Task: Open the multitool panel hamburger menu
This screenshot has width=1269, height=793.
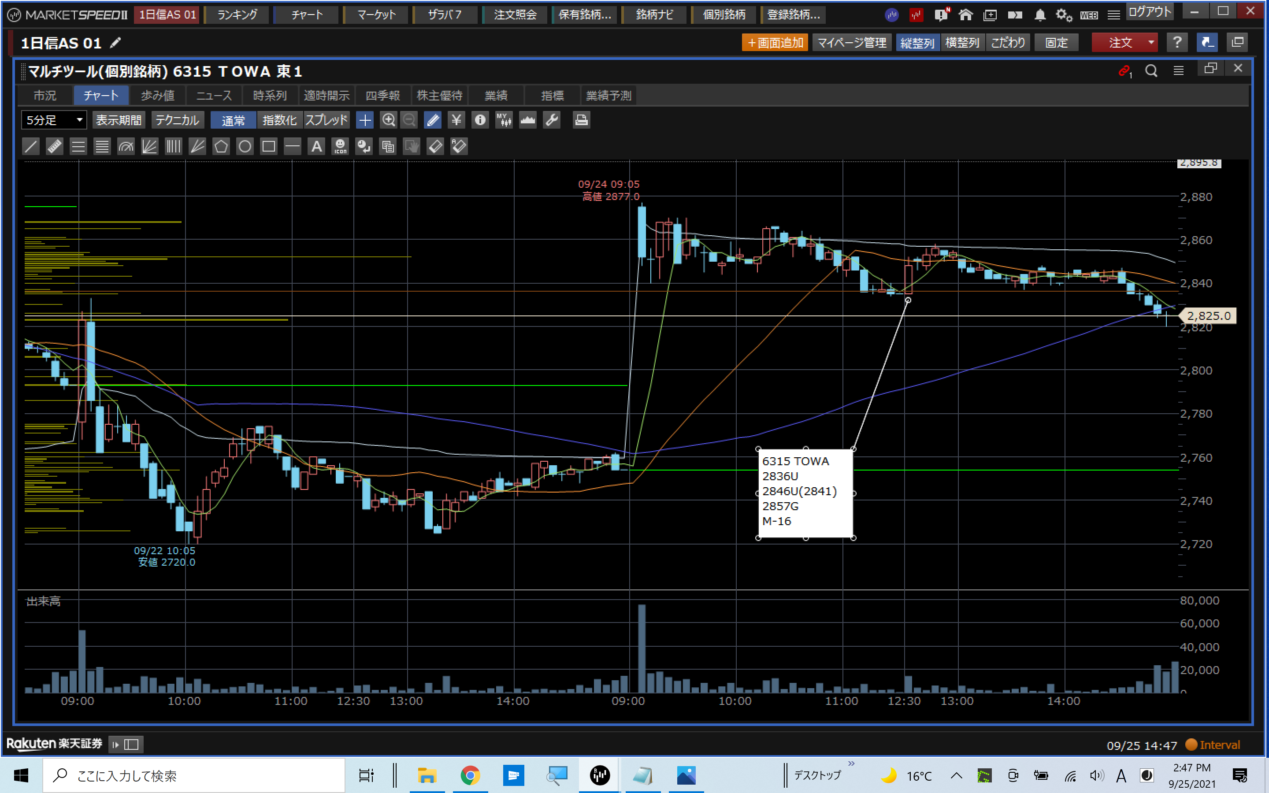Action: (1178, 70)
